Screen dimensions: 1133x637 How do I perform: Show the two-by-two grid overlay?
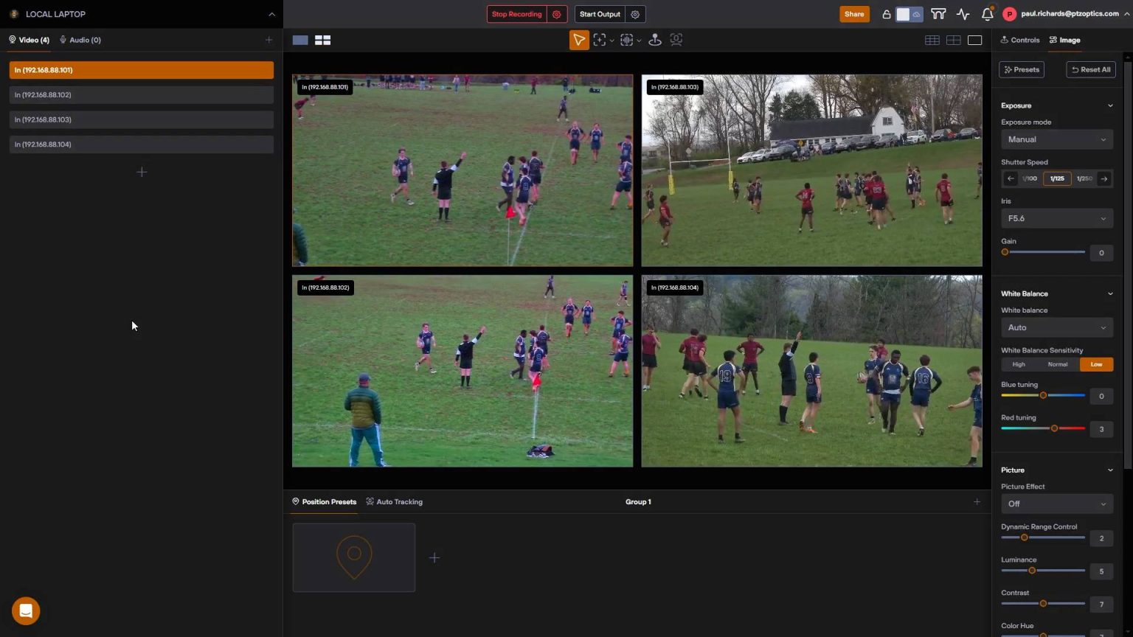pos(954,40)
